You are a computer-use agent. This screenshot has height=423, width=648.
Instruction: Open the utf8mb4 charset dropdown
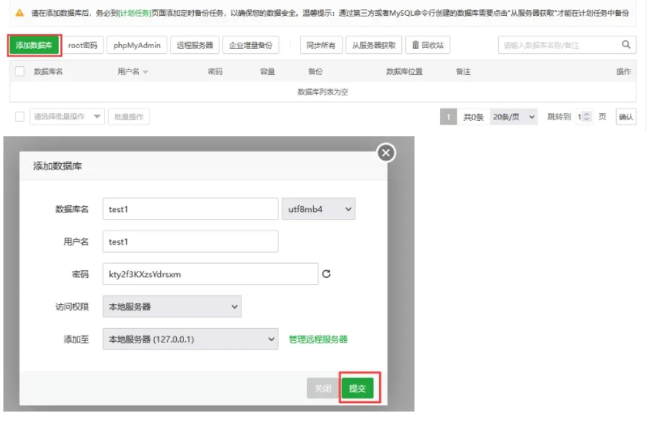pos(318,209)
